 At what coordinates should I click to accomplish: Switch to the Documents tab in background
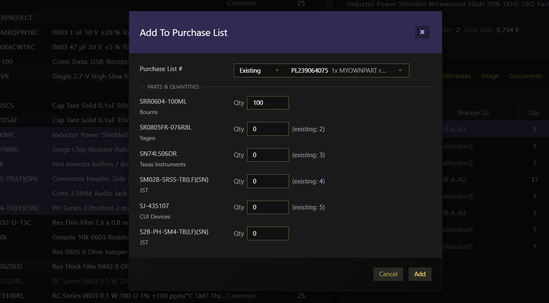click(526, 76)
